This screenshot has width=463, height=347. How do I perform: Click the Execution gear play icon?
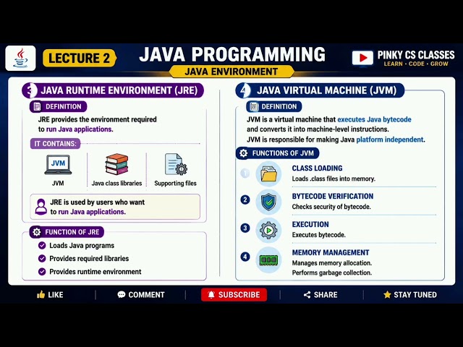pyautogui.click(x=268, y=230)
